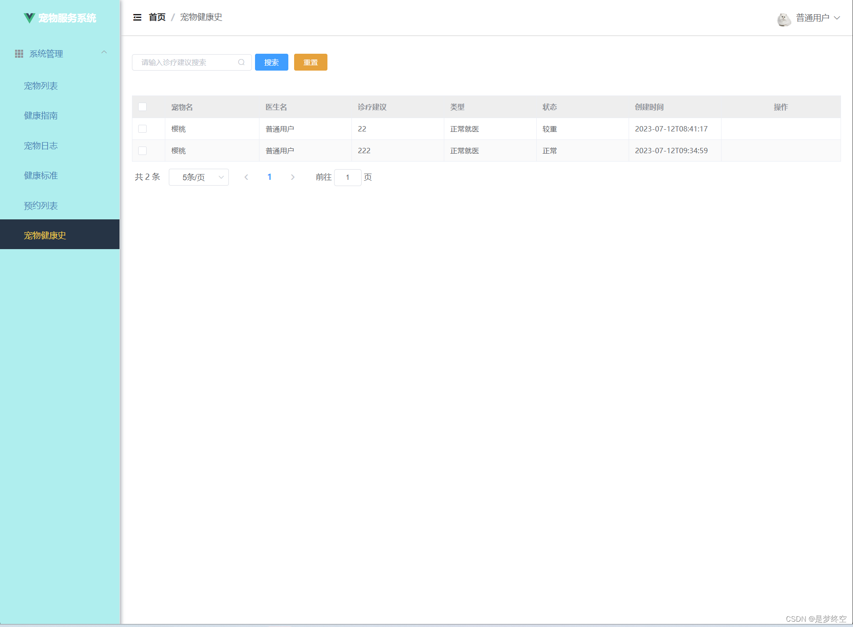Toggle the select-all header checkbox
Viewport: 853px width, 627px height.
142,107
